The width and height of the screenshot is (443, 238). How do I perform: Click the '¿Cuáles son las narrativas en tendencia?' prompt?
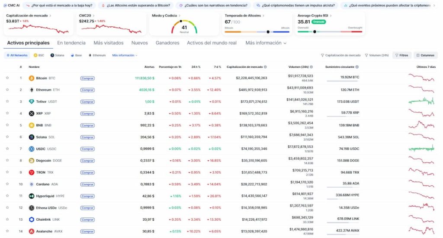click(213, 5)
